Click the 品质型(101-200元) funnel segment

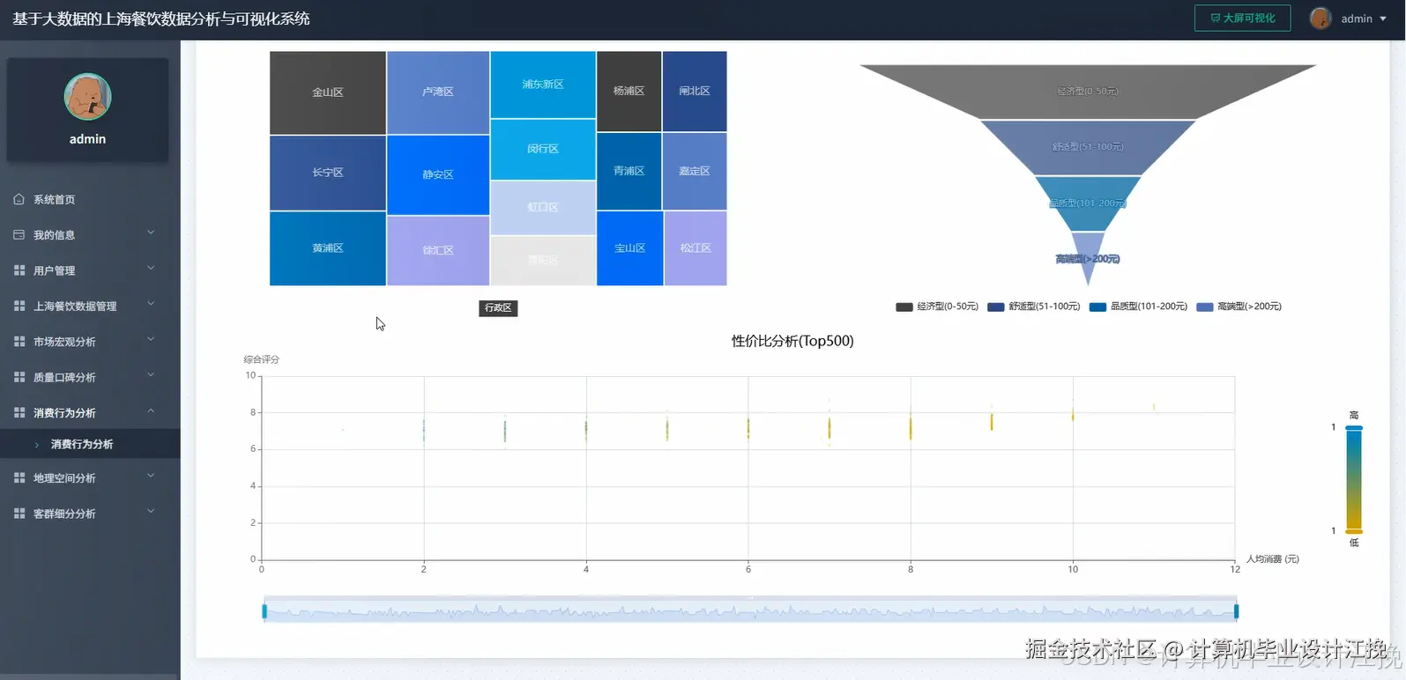tap(1088, 203)
